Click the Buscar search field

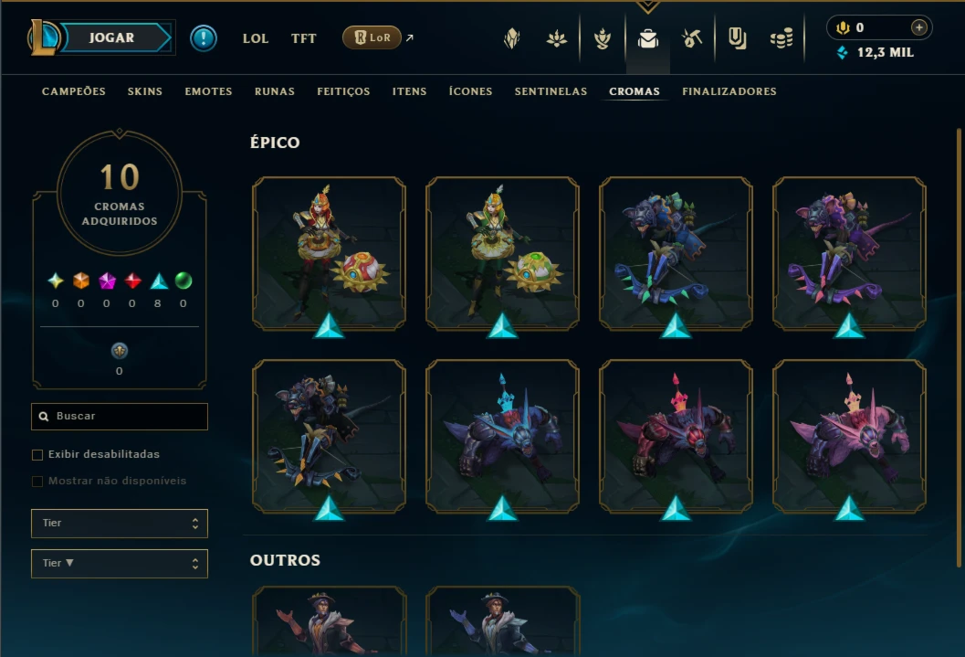click(120, 417)
